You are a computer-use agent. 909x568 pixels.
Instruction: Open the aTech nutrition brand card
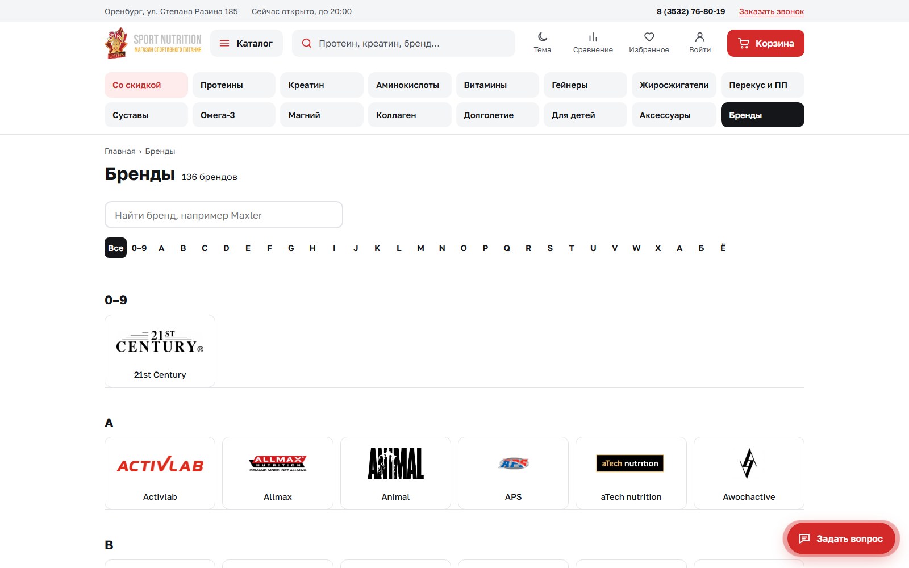pos(631,473)
